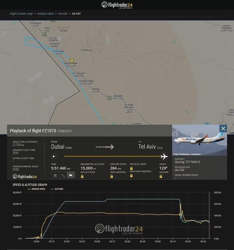
Task: Click the Karl Dittlbacher jetphotos credit
Action: (187, 154)
